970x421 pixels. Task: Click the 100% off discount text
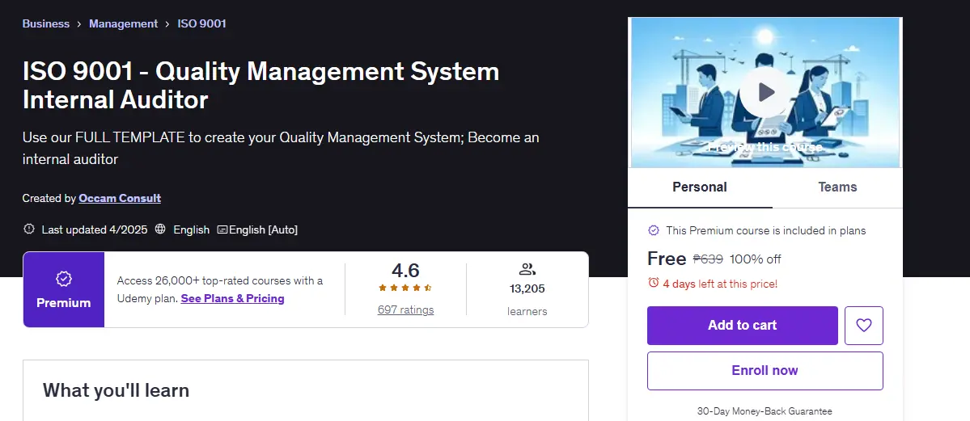coord(756,259)
